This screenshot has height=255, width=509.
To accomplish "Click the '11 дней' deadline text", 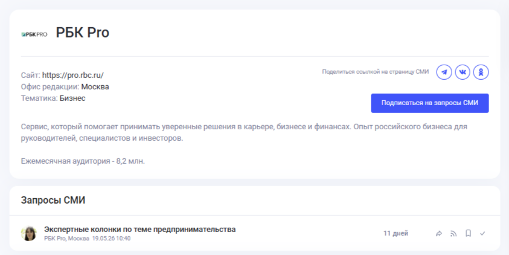I will point(395,233).
